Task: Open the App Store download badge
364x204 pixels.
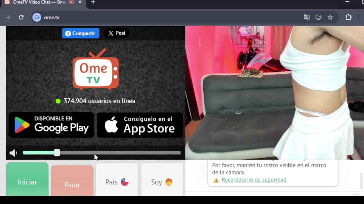Action: pyautogui.click(x=140, y=125)
